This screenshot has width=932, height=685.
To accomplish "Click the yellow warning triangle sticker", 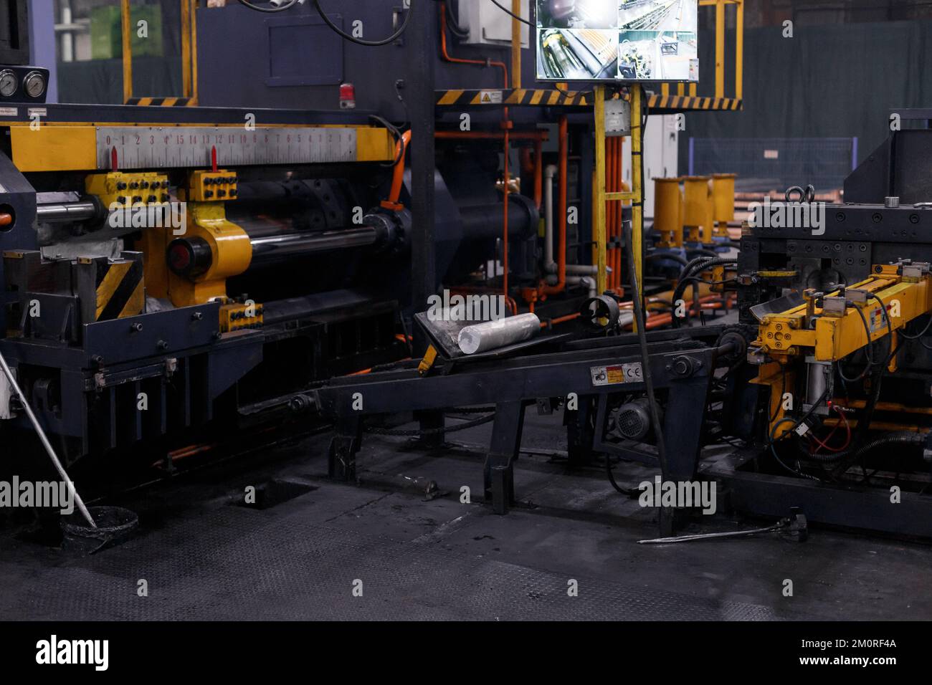I will pyautogui.click(x=487, y=97).
